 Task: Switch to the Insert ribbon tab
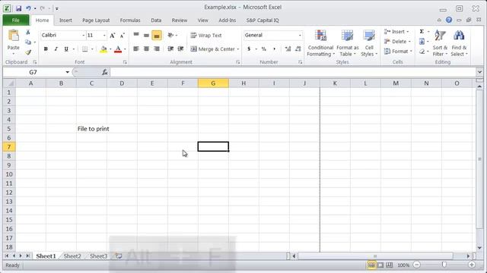point(65,20)
